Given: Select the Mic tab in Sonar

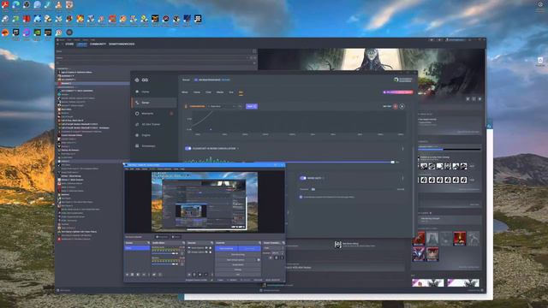Looking at the screenshot, I should click(241, 92).
